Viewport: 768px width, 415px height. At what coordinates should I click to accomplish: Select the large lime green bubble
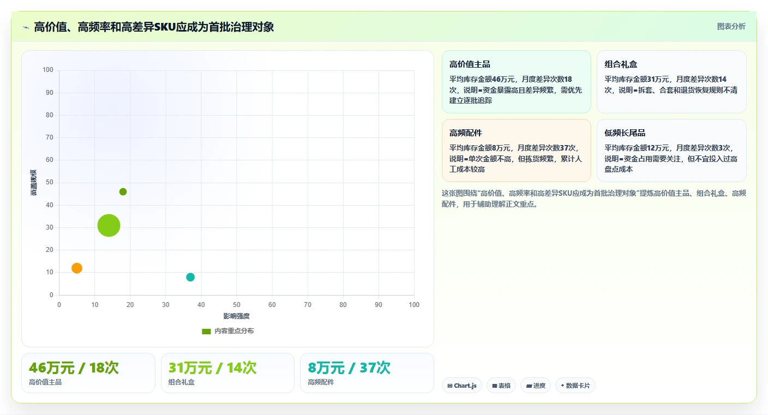click(109, 225)
